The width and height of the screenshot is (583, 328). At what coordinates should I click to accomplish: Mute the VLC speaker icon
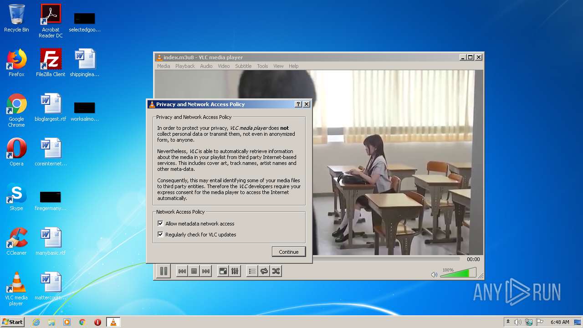434,274
